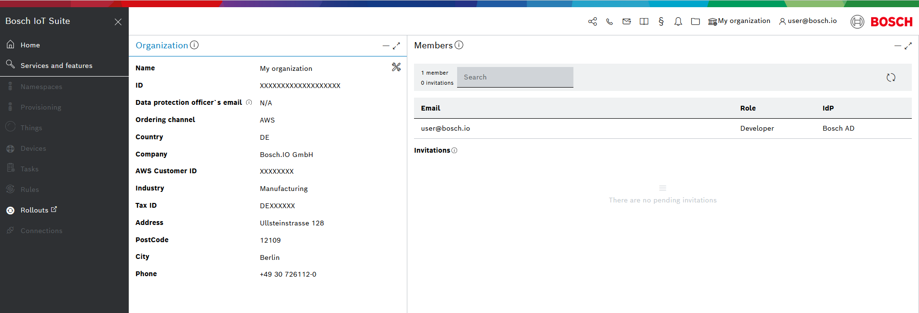
Task: Click the info icon next to Organization title
Action: point(194,45)
